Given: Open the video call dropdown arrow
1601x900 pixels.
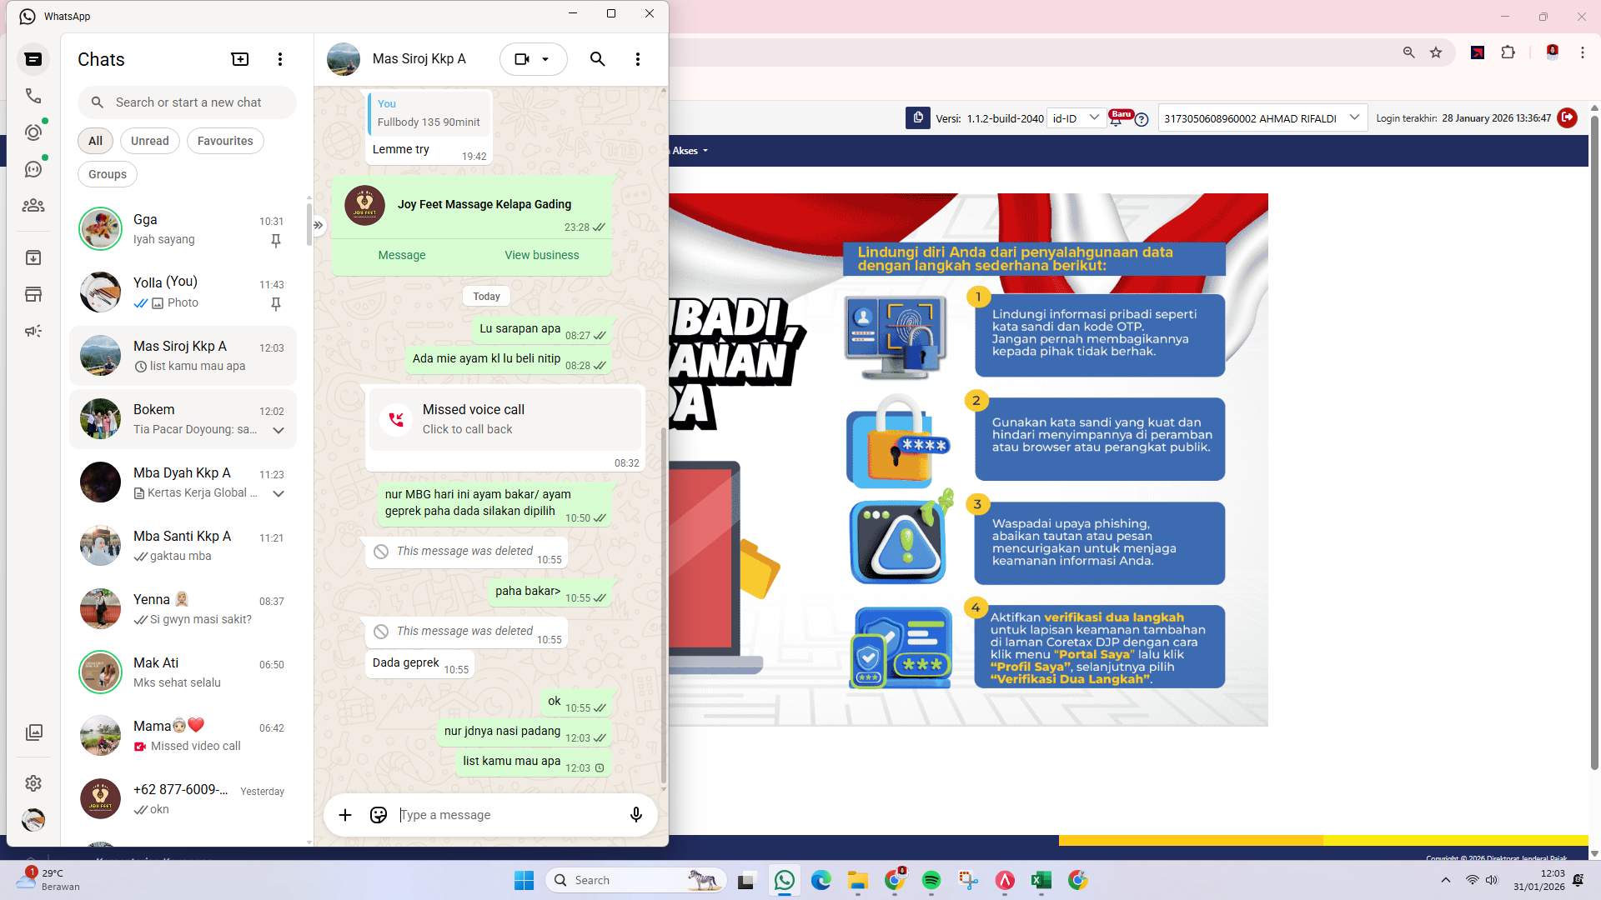Looking at the screenshot, I should coord(546,59).
